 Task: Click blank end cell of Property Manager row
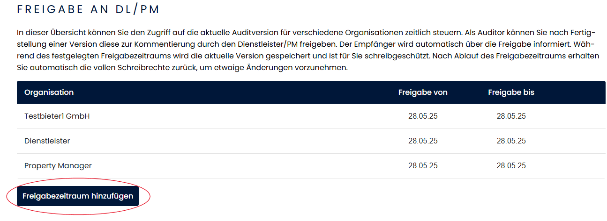click(577, 166)
